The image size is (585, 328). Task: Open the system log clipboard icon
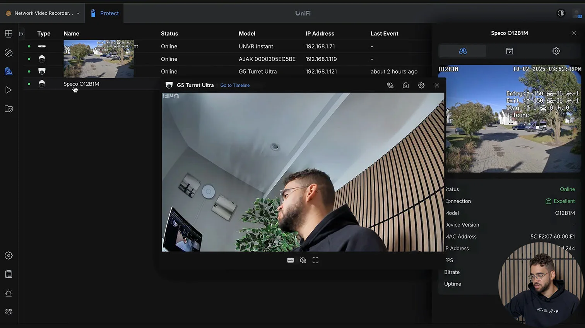9,274
